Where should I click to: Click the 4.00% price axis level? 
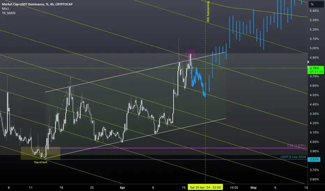(314, 142)
